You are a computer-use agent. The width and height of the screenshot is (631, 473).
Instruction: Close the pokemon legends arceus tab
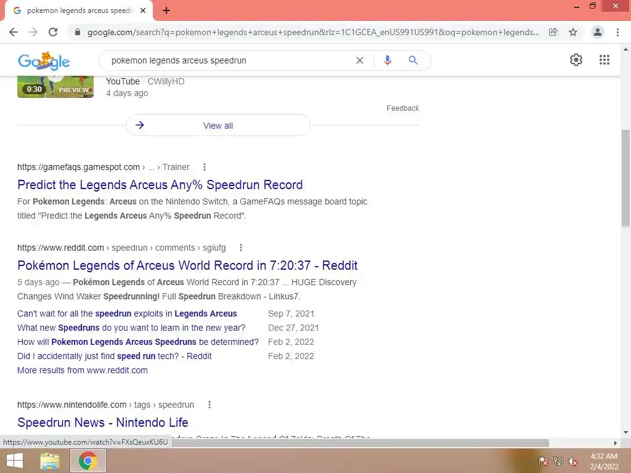pos(143,11)
